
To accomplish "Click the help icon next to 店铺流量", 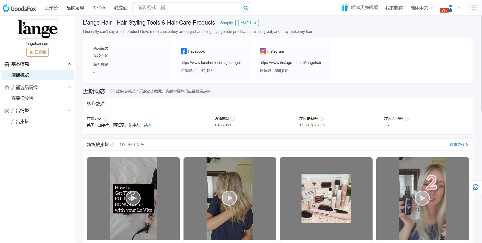I will tap(233, 119).
